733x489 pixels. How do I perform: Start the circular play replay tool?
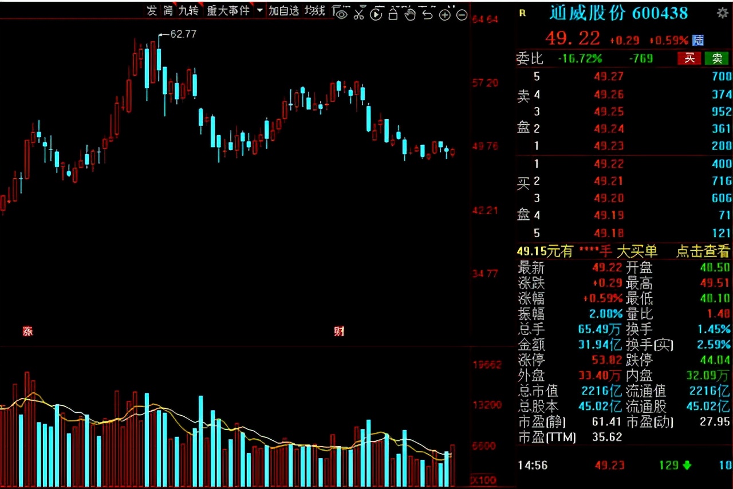click(x=376, y=14)
